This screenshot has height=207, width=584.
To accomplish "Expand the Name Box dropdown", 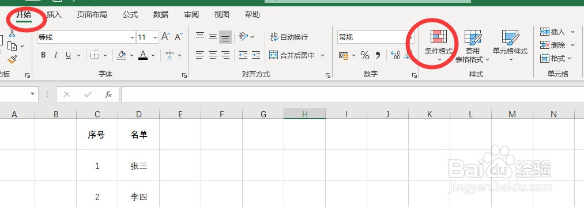I will [x=33, y=94].
